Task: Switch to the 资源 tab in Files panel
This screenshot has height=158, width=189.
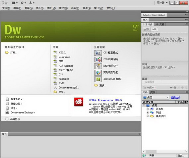Action: pos(153,92)
